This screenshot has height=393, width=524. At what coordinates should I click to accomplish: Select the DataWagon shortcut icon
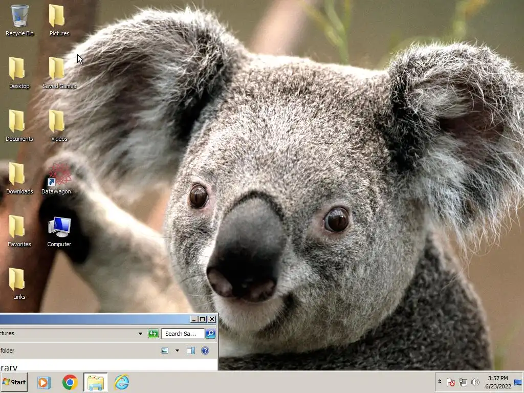pyautogui.click(x=59, y=179)
